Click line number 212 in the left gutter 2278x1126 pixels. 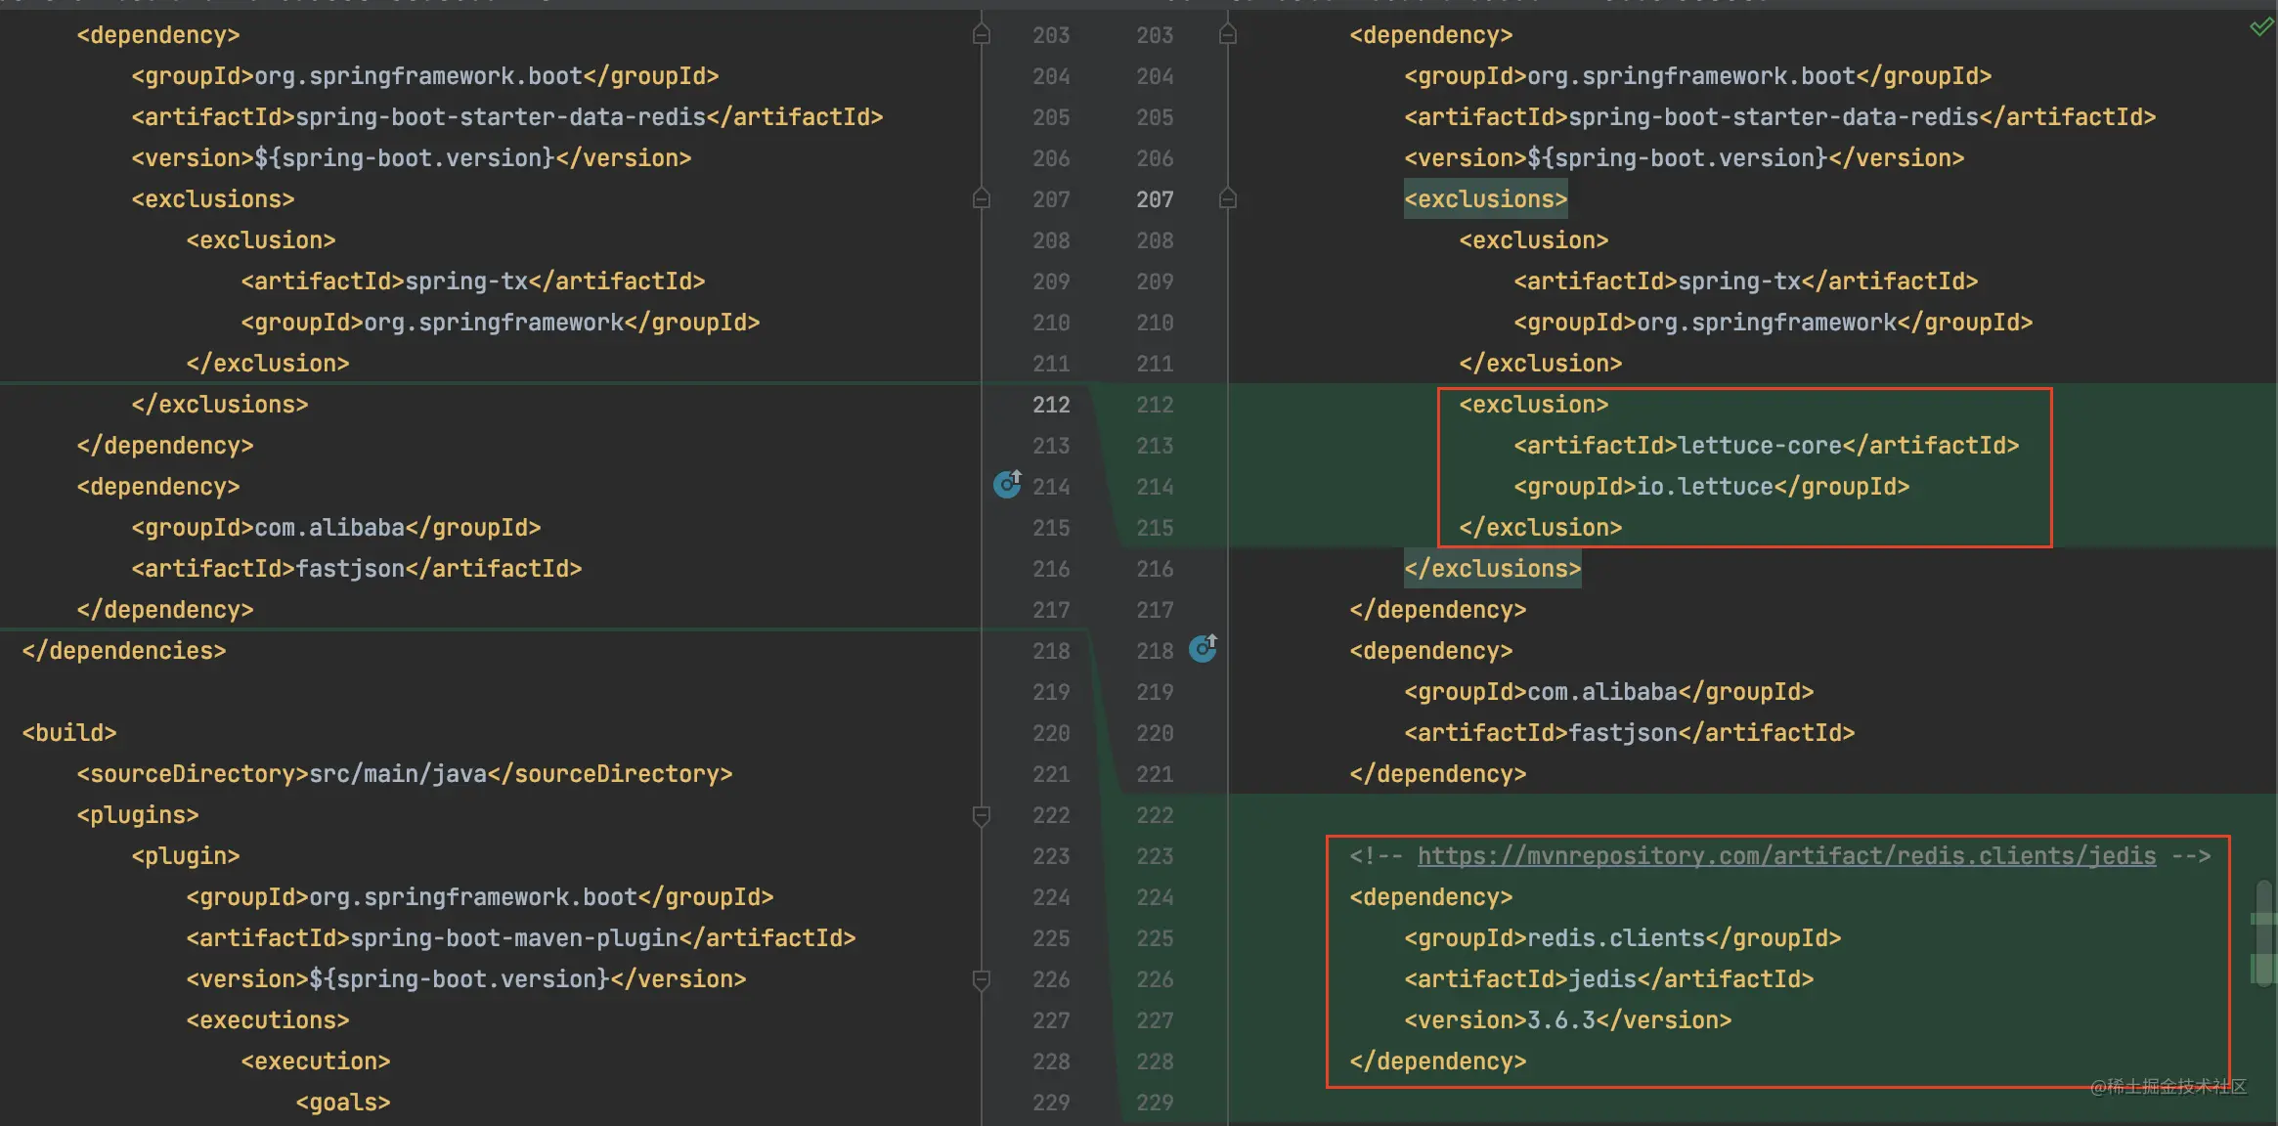click(x=1051, y=405)
